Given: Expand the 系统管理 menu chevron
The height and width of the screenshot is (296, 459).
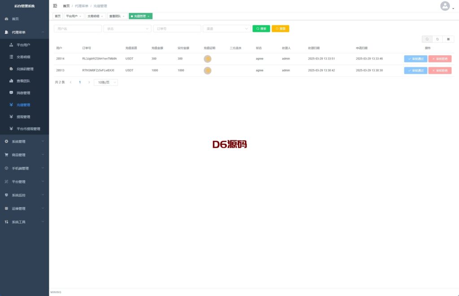Looking at the screenshot, I should (43, 141).
